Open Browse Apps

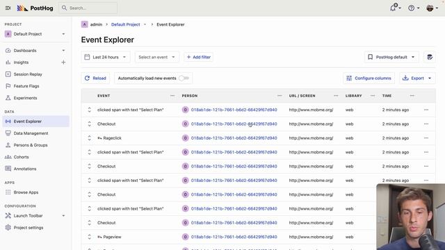click(26, 192)
